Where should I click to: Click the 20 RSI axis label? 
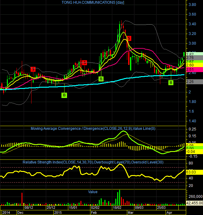[191, 186]
